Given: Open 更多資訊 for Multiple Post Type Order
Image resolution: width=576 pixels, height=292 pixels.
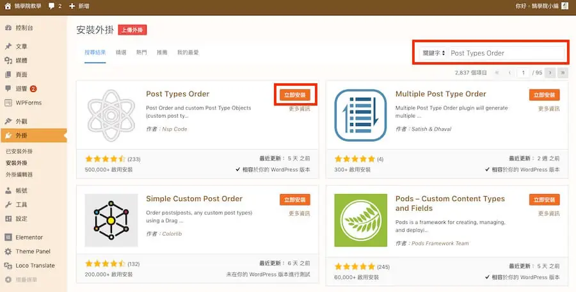Looking at the screenshot, I should tap(549, 108).
